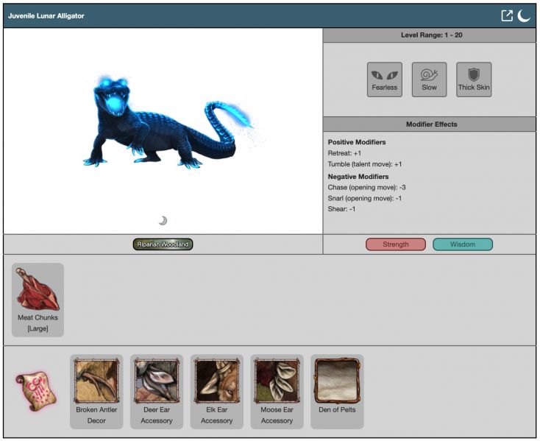Viewport: 540px width, 441px height.
Task: Click the Fearless trait icon
Action: point(385,80)
